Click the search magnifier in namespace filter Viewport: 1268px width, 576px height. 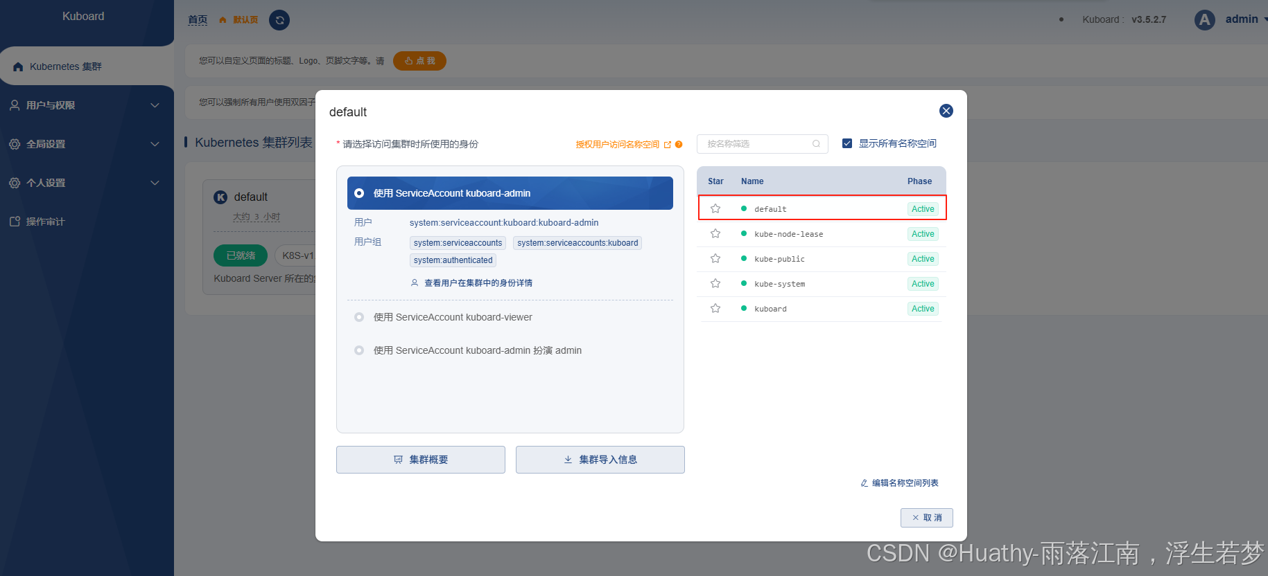click(x=816, y=144)
